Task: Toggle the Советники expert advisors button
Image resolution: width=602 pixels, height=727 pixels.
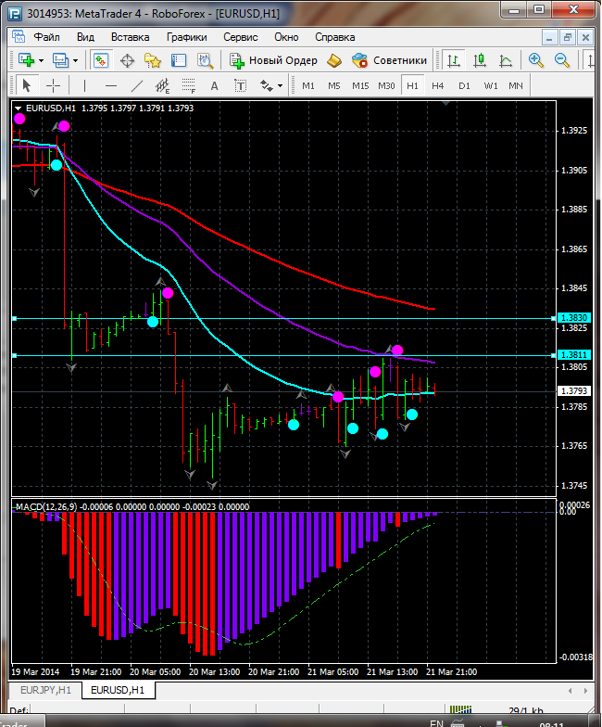Action: 389,60
